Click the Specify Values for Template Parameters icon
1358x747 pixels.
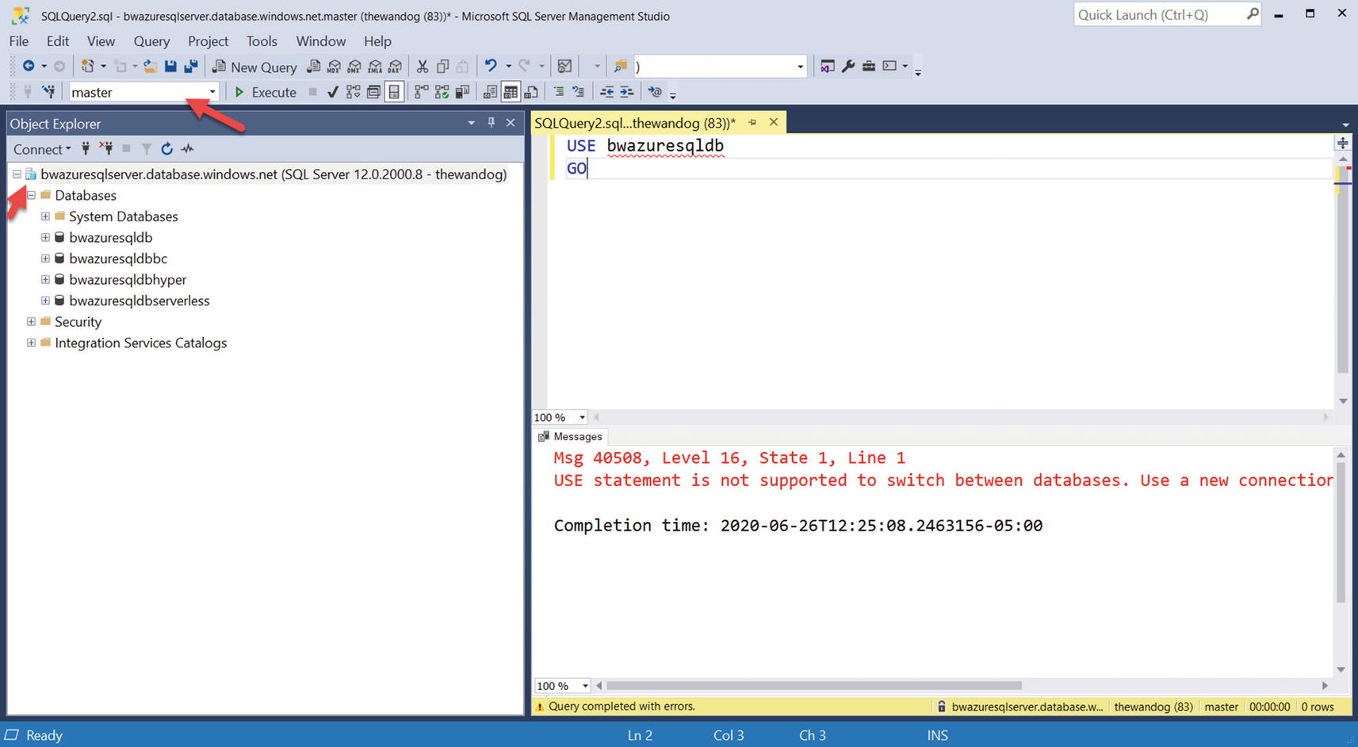(x=655, y=92)
